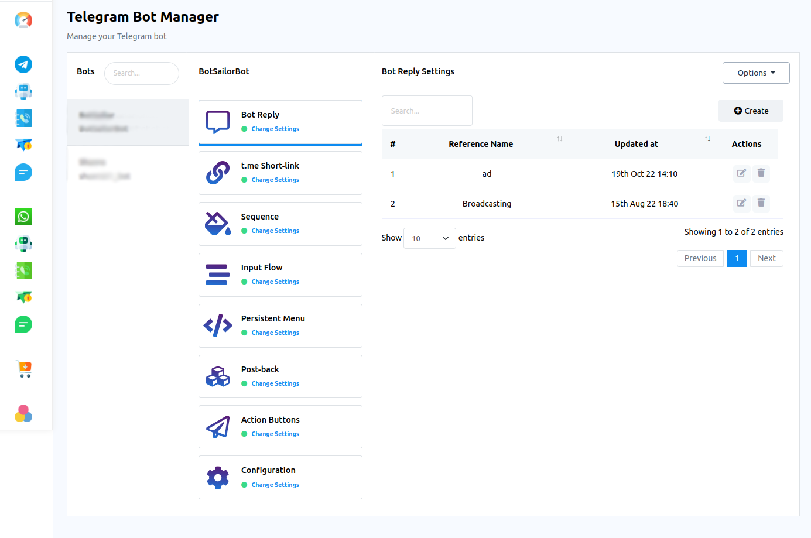Open the dashboard speedometer icon in sidebar

tap(23, 20)
